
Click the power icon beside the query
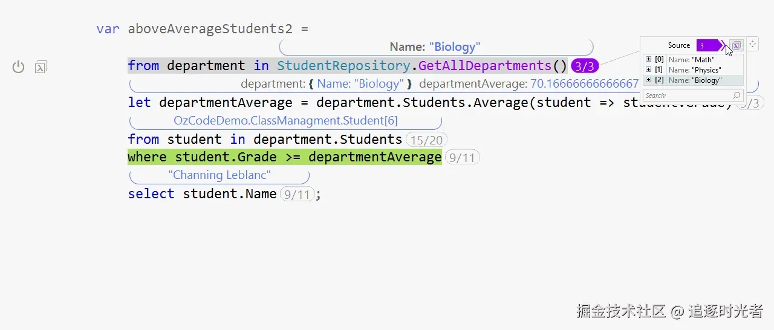tap(19, 67)
